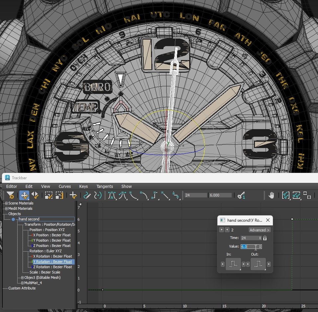The image size is (318, 312).
Task: Expand the Scene Materials node
Action: point(7,203)
